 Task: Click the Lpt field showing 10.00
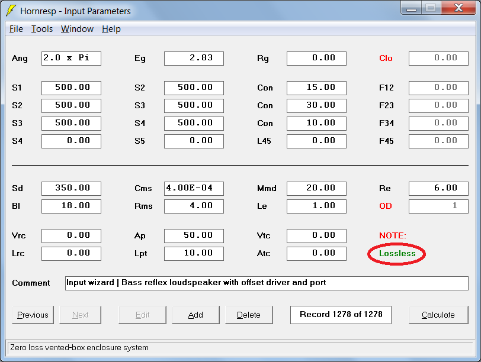[194, 254]
